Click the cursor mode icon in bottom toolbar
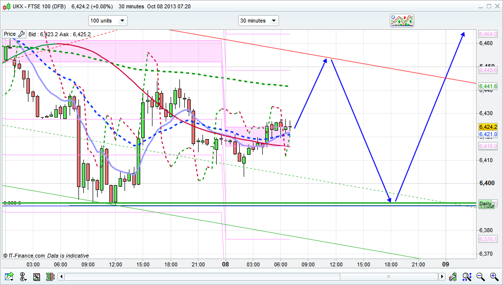Image resolution: width=503 pixels, height=285 pixels. point(23,277)
